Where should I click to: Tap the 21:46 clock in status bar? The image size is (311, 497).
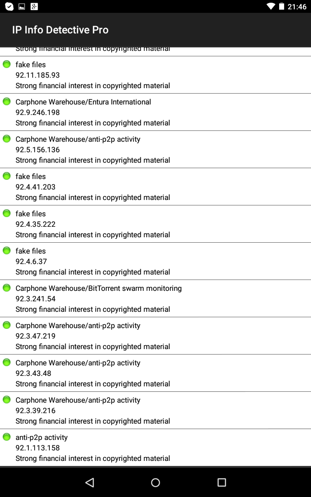click(297, 7)
